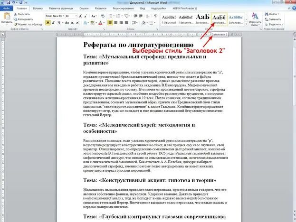Screen dimensions: 296x222
Task: Click the multilevel list icon
Action: 126,16
